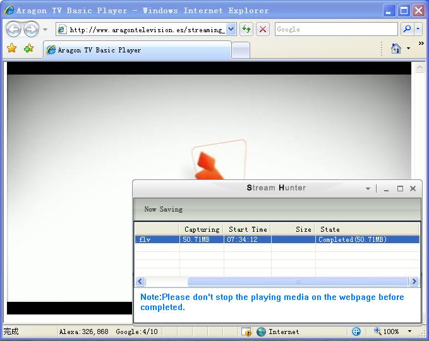Image resolution: width=429 pixels, height=341 pixels.
Task: Click the State column header
Action: coord(366,229)
